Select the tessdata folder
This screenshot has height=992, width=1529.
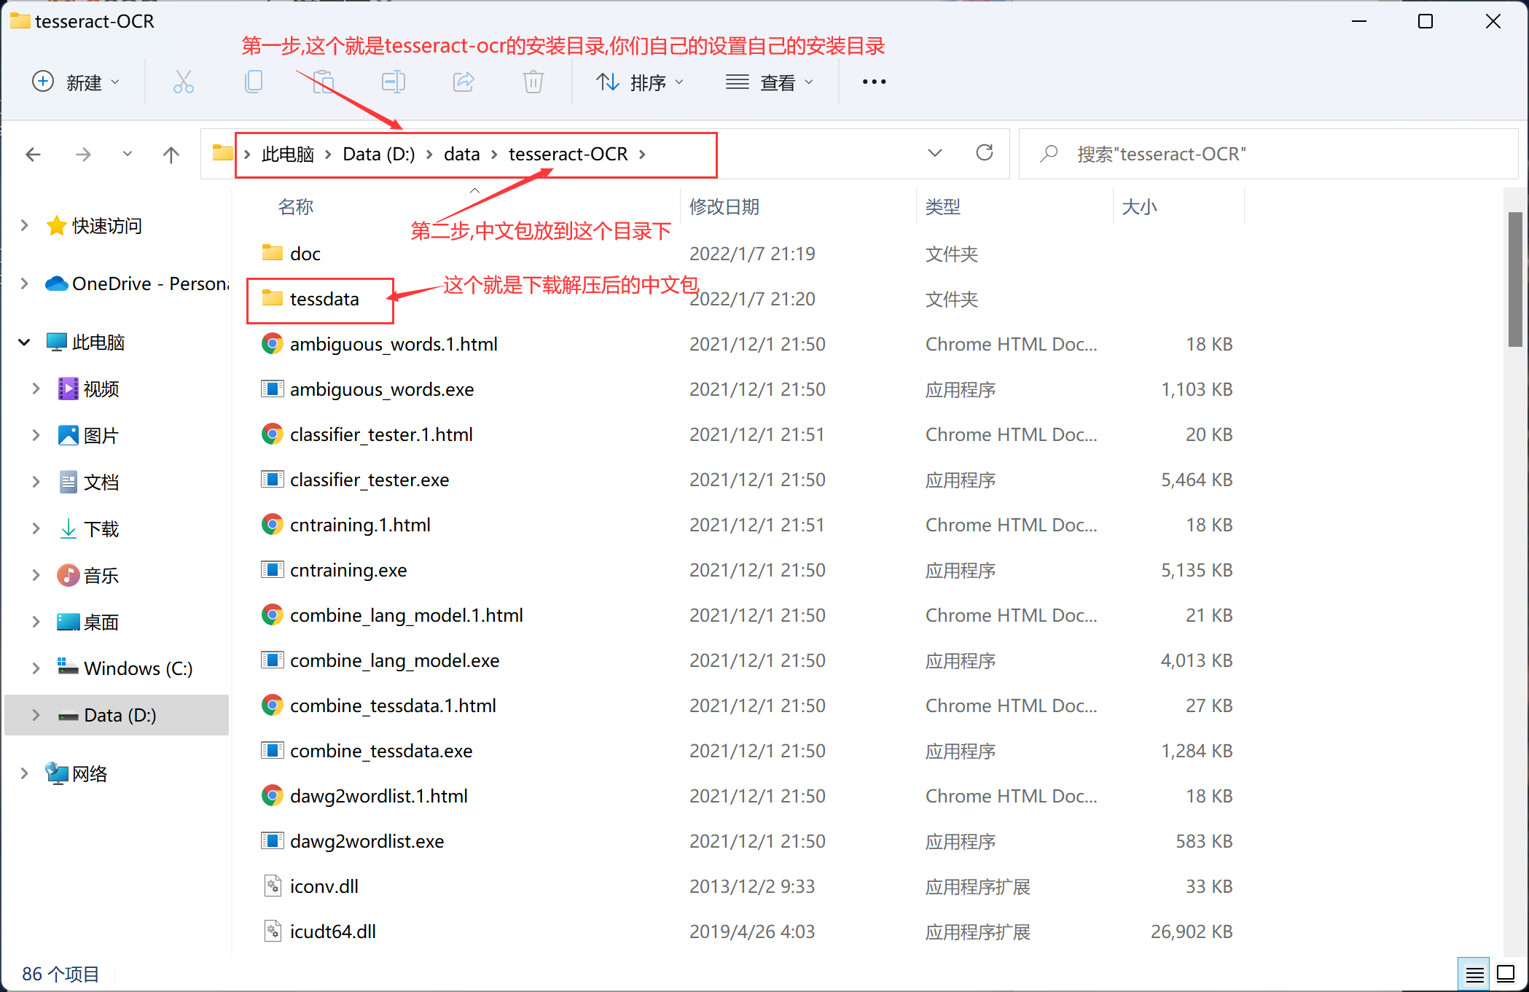pyautogui.click(x=324, y=299)
